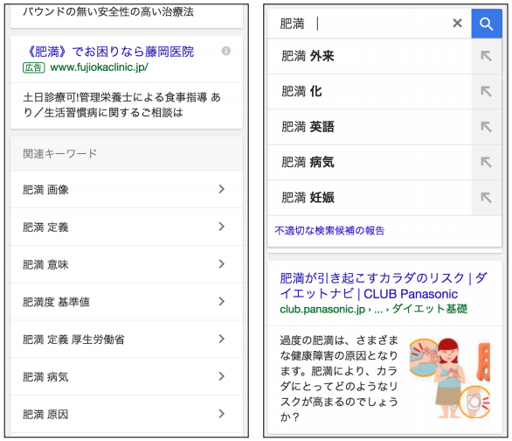This screenshot has height=441, width=512.
Task: Tap the illustrated woman thumbnail in the result
Action: (450, 378)
